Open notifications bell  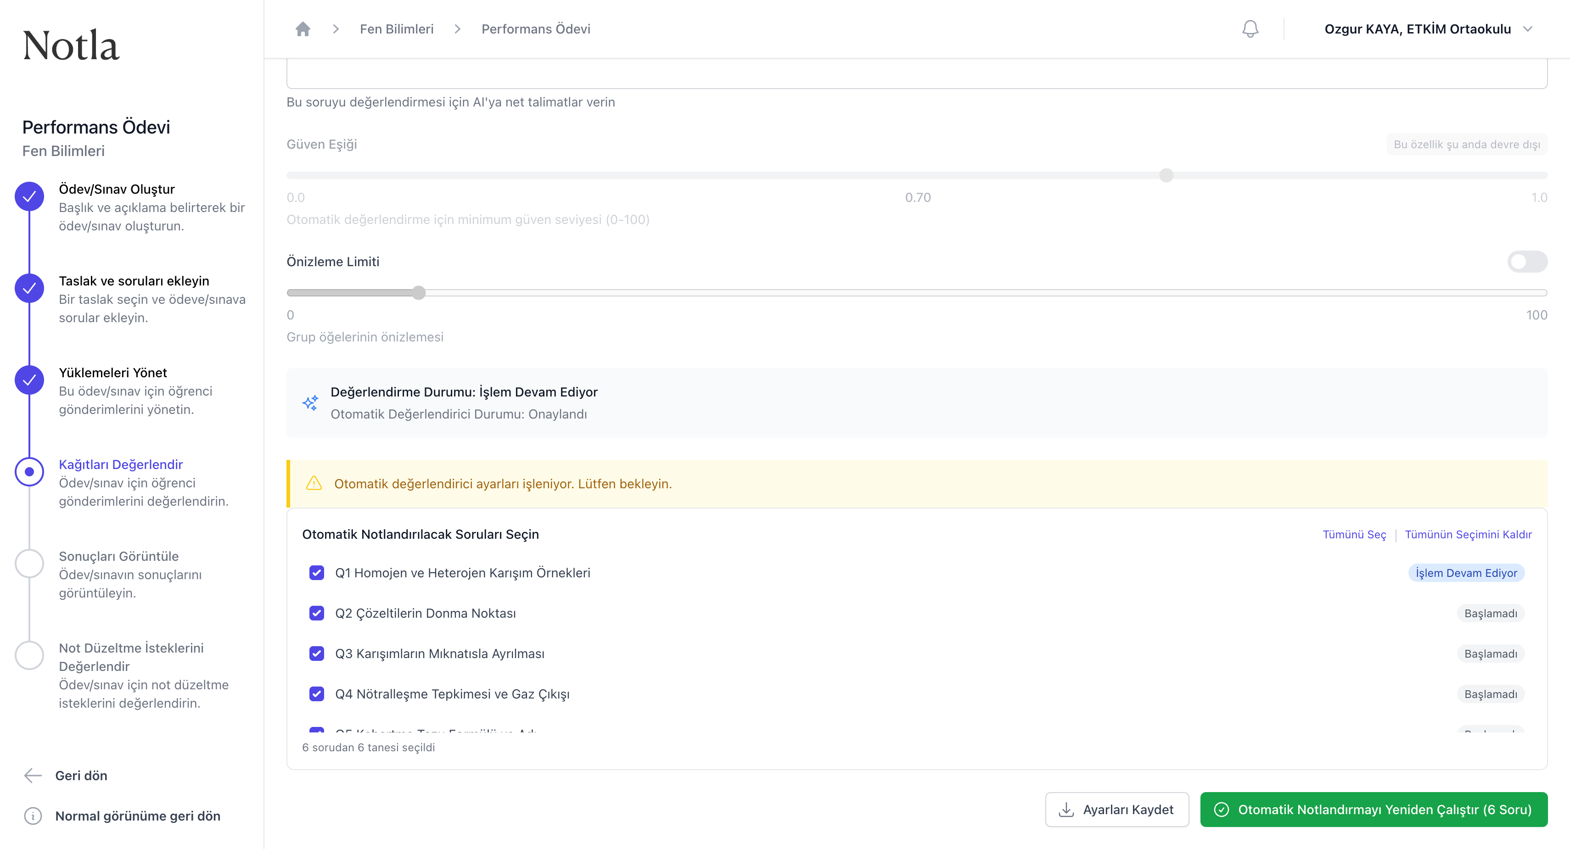(x=1250, y=28)
